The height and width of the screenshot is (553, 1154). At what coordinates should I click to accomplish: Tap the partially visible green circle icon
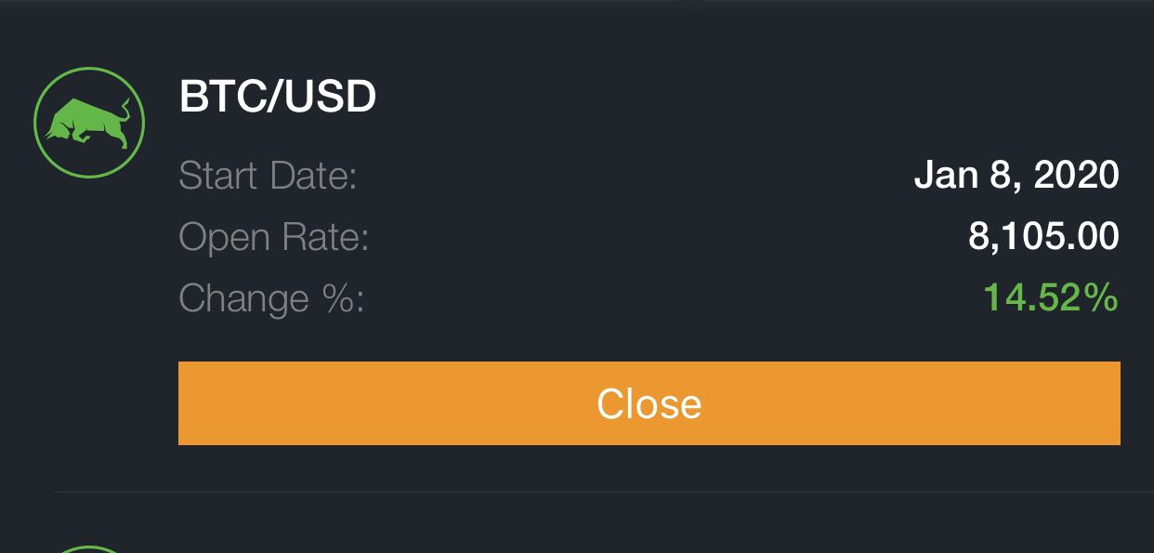pos(88,548)
